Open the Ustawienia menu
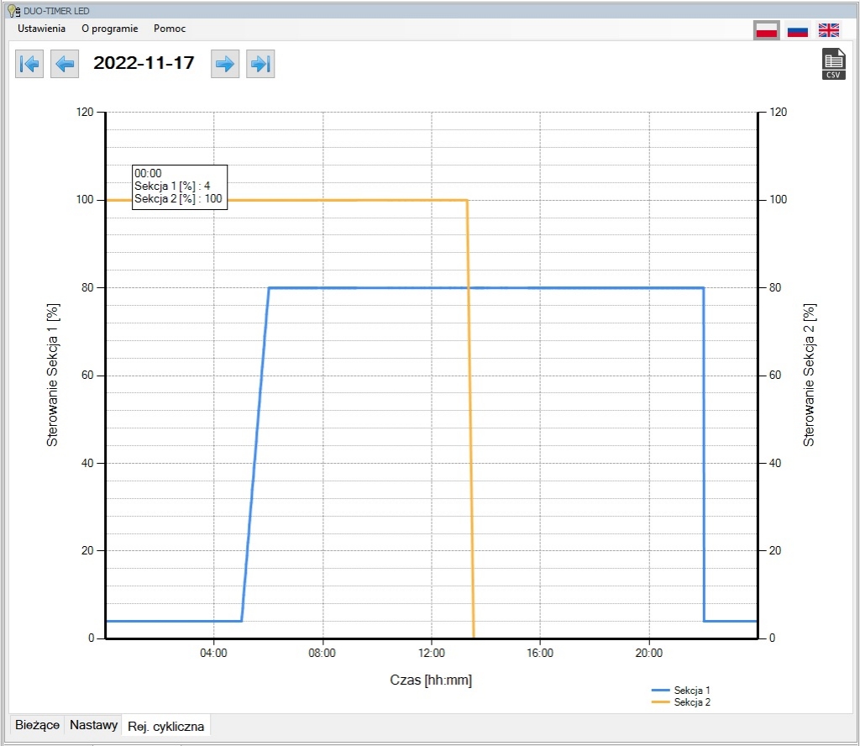Image resolution: width=860 pixels, height=746 pixels. (41, 29)
